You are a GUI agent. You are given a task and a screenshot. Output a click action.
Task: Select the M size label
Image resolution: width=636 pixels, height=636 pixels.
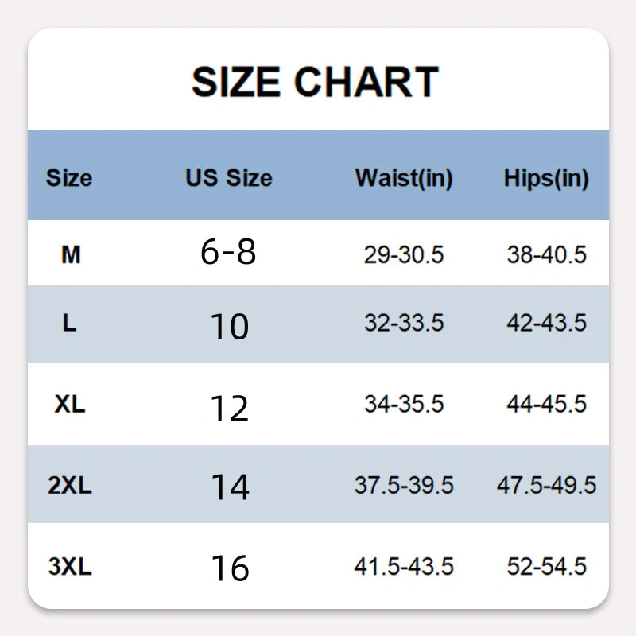tap(71, 255)
